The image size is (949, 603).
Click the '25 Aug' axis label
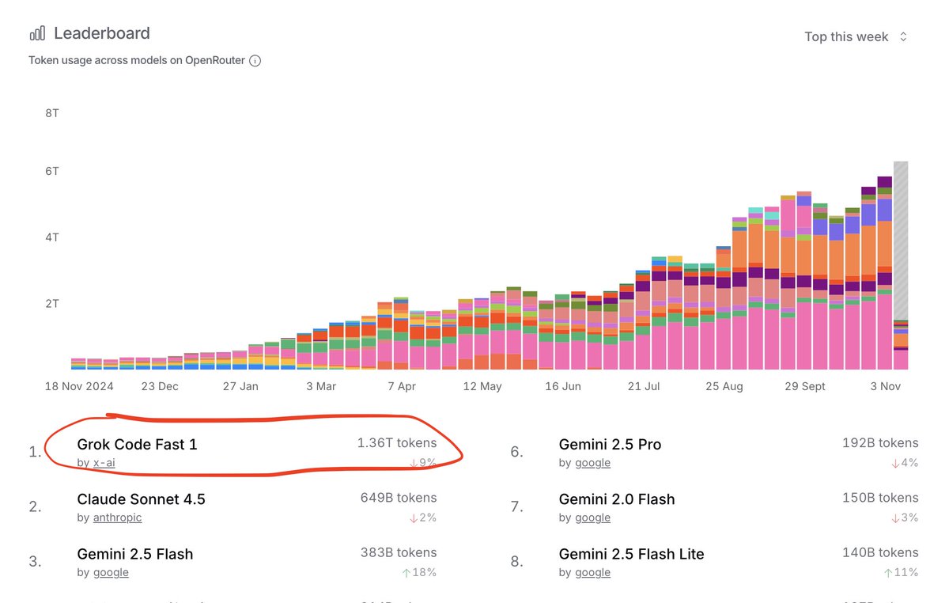[x=724, y=386]
